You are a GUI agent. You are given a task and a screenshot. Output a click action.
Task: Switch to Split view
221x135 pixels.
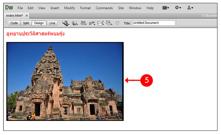pos(26,23)
